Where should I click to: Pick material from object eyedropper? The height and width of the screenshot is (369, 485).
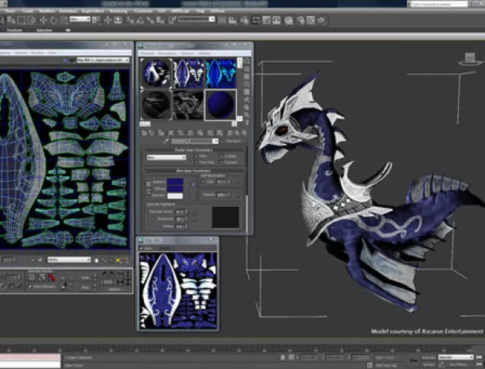point(166,141)
